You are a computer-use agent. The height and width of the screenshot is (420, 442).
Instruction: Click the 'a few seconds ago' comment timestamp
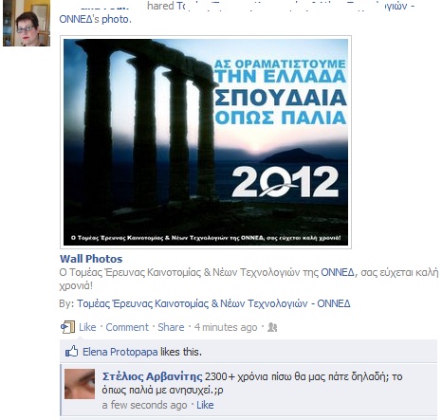point(144,405)
